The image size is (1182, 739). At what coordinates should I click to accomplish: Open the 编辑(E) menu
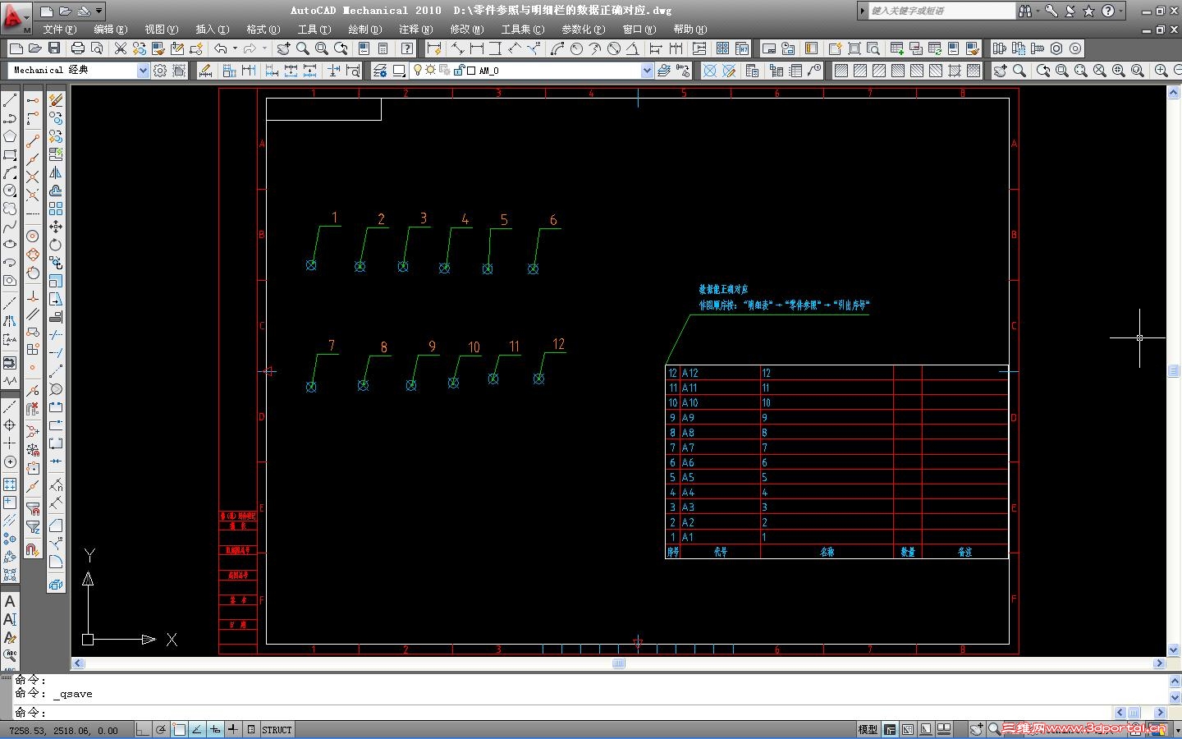pyautogui.click(x=111, y=30)
